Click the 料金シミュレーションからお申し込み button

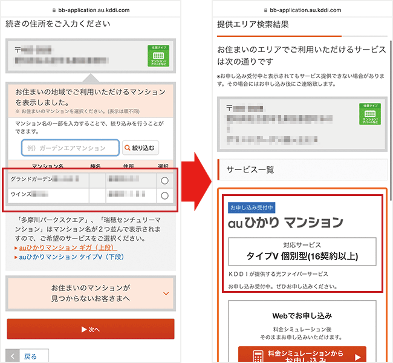[302, 355]
